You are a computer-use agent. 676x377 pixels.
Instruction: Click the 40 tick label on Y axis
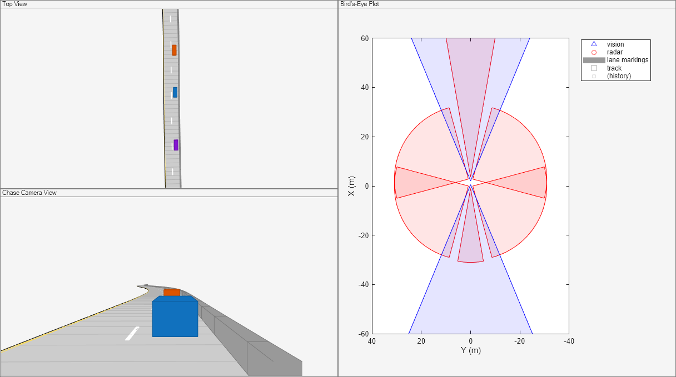pyautogui.click(x=372, y=341)
